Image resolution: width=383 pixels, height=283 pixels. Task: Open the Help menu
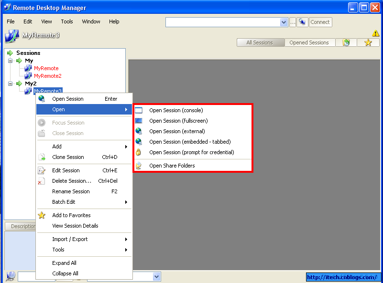point(114,21)
